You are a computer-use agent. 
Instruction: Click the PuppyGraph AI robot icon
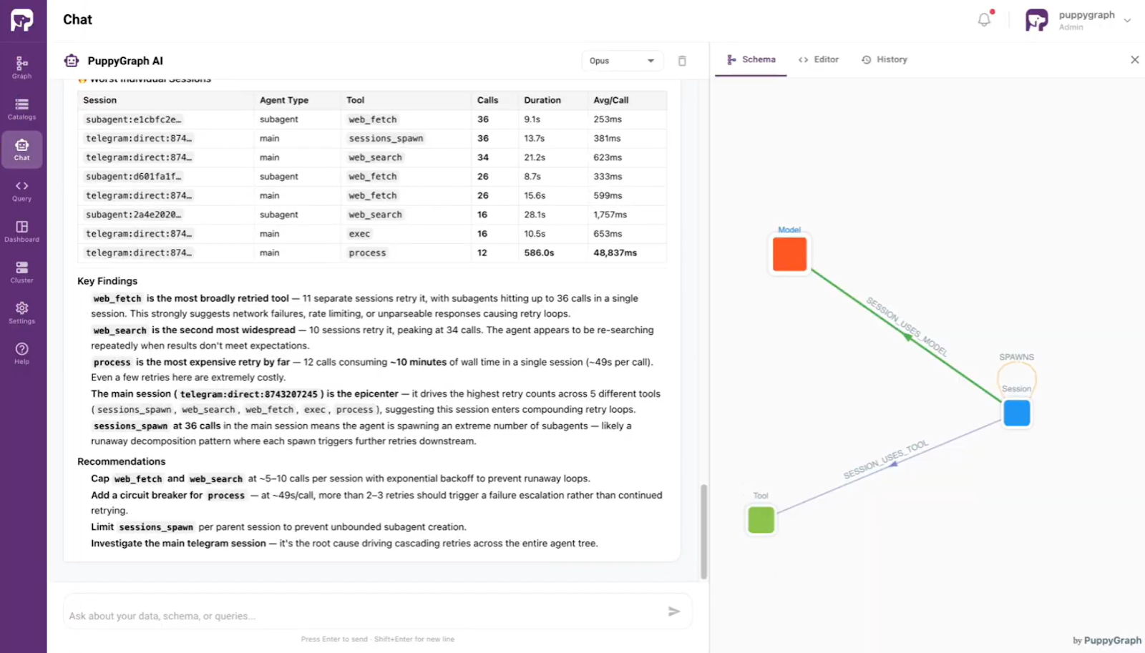[72, 61]
